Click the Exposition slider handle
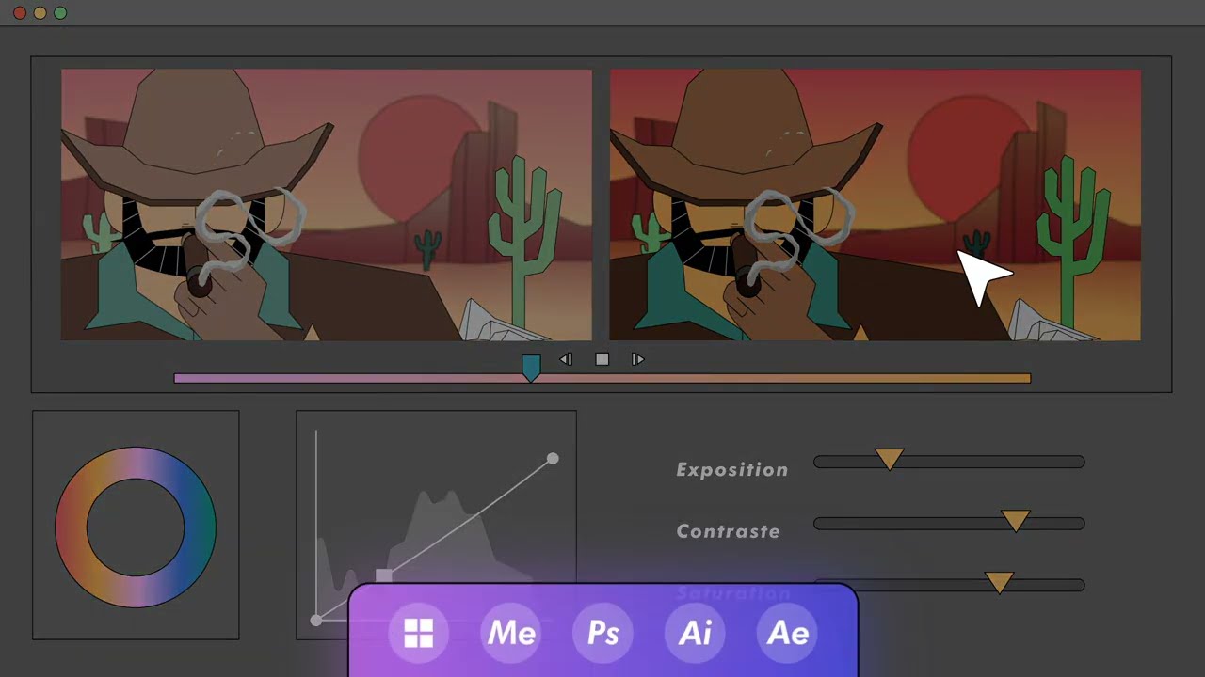1205x677 pixels. pyautogui.click(x=889, y=459)
